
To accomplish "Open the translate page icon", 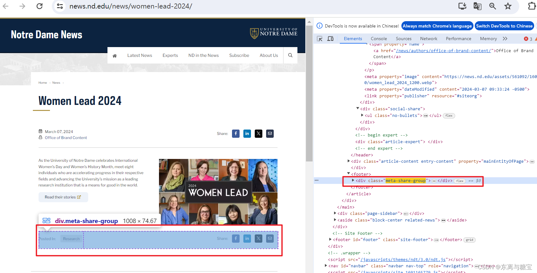I will [478, 6].
